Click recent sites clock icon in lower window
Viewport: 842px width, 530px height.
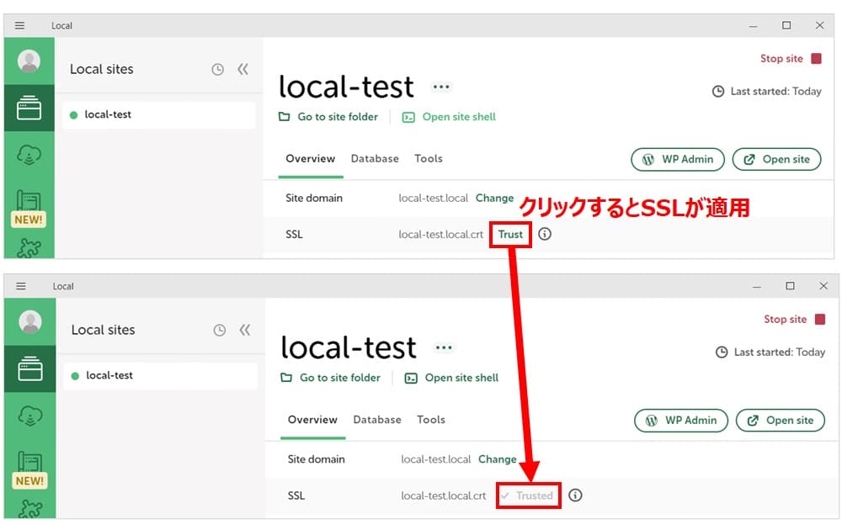tap(220, 330)
